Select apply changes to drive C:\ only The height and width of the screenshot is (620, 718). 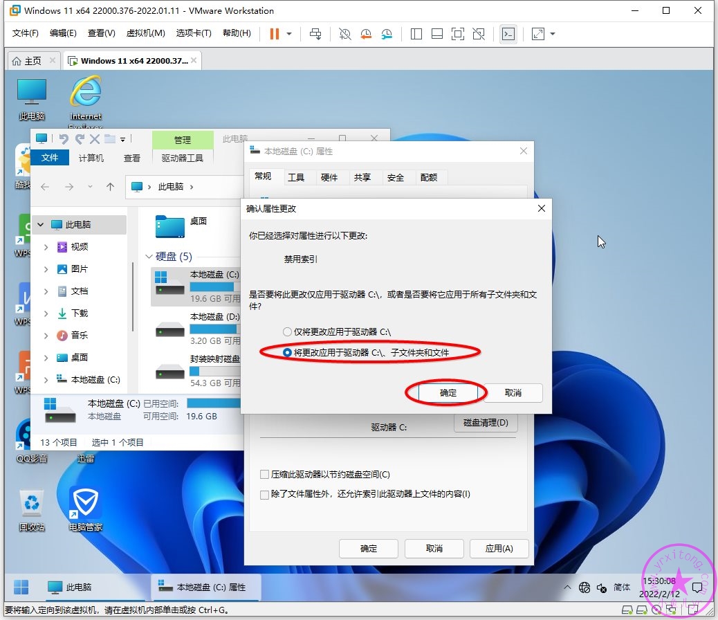coord(288,332)
